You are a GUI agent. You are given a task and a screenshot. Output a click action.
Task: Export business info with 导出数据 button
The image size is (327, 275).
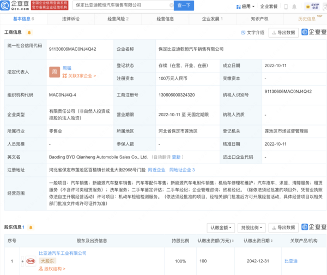pyautogui.click(x=283, y=33)
